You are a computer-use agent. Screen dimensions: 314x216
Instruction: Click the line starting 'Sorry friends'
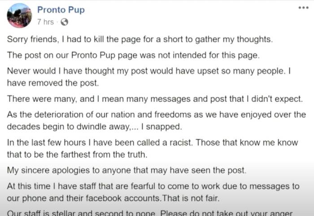pos(140,39)
